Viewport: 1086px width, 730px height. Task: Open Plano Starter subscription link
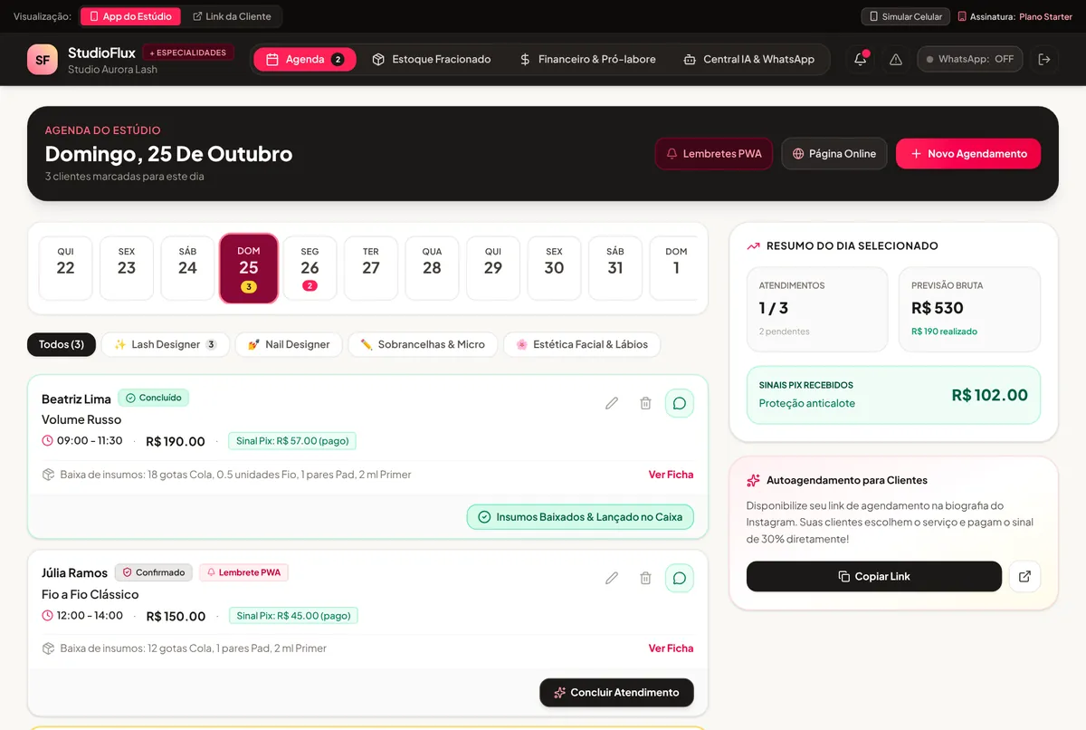(1045, 16)
